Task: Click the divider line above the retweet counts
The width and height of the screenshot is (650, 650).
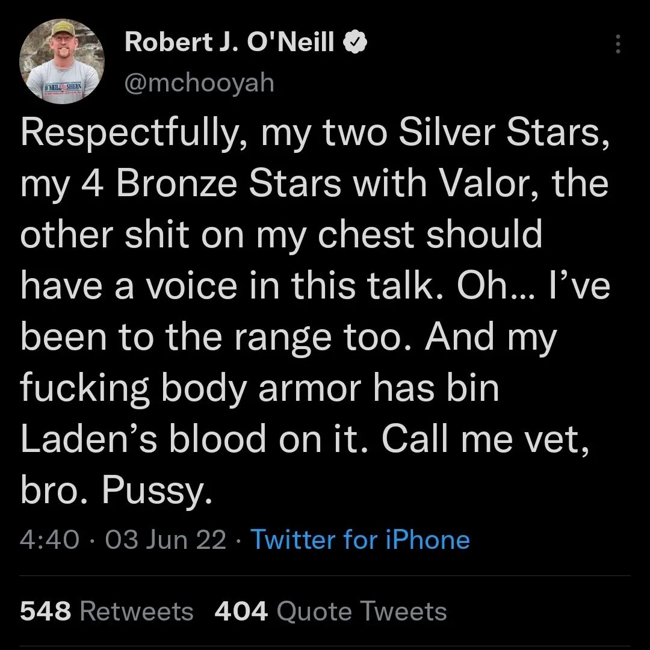Action: point(325,576)
